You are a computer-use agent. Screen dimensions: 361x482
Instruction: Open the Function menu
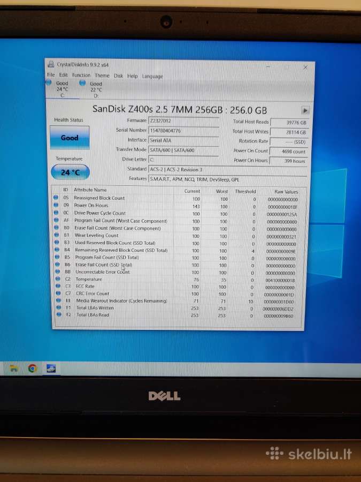click(81, 76)
